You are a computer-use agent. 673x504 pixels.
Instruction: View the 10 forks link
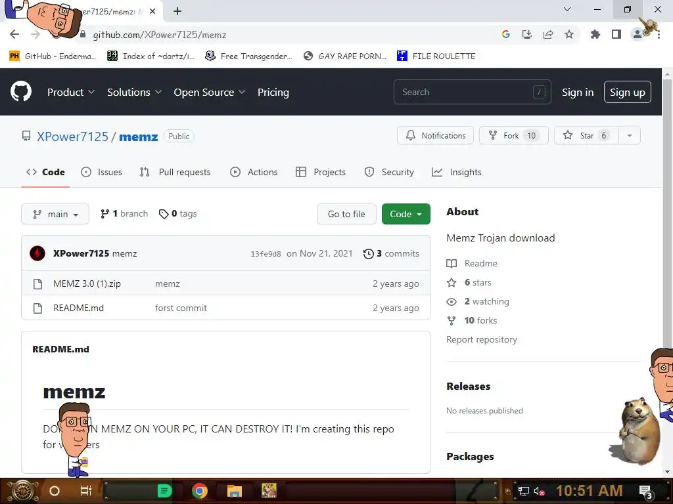click(472, 320)
